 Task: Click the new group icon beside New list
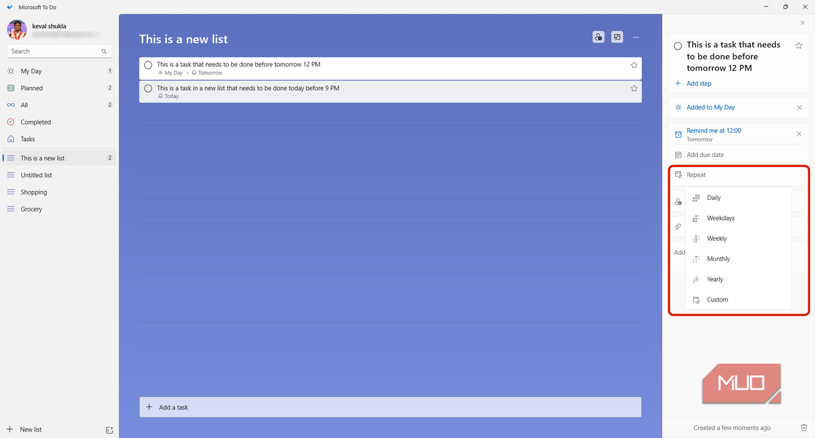pos(109,430)
